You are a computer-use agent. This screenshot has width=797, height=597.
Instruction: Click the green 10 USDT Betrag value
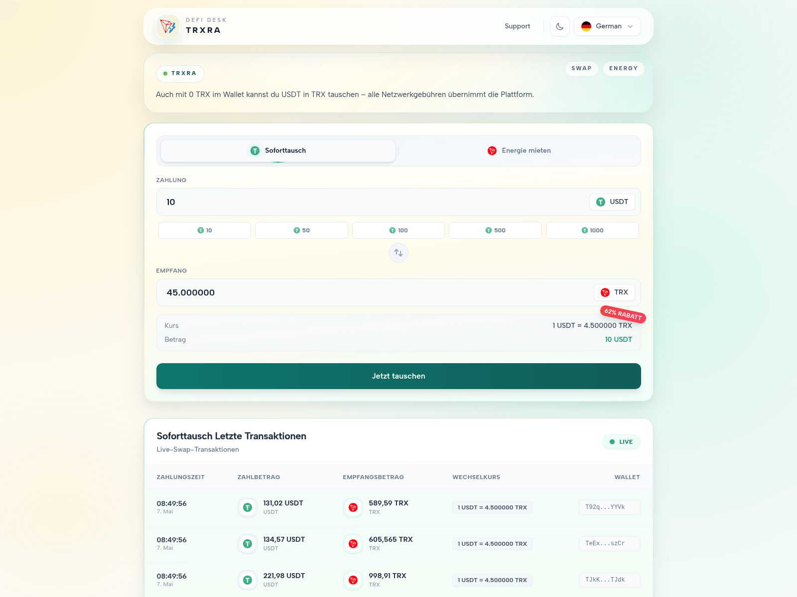tap(619, 339)
